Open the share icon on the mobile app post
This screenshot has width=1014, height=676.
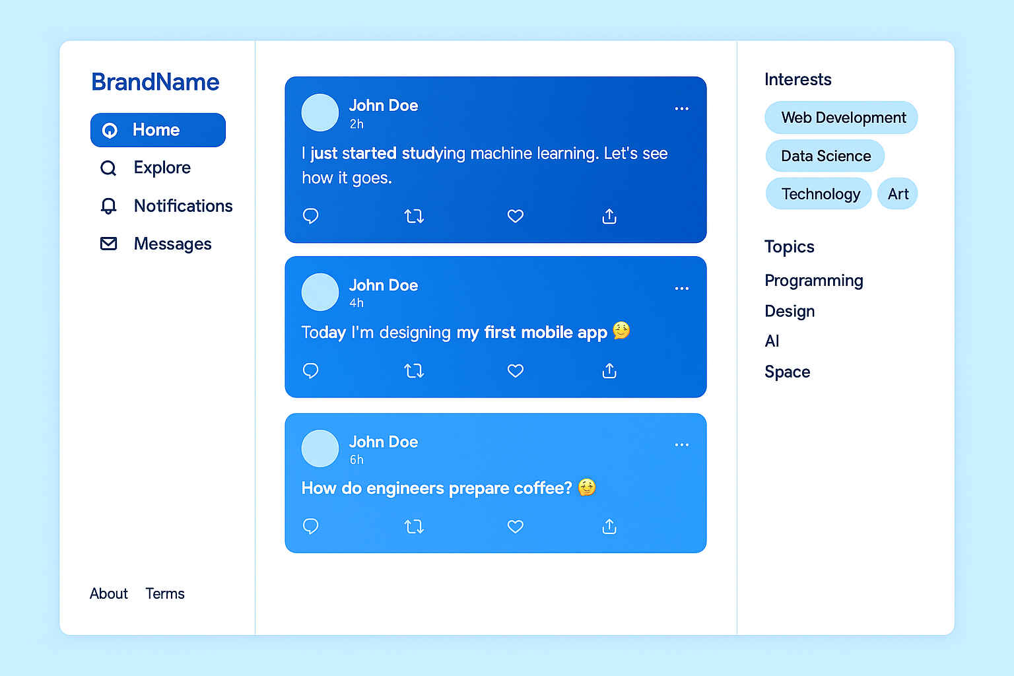tap(609, 370)
